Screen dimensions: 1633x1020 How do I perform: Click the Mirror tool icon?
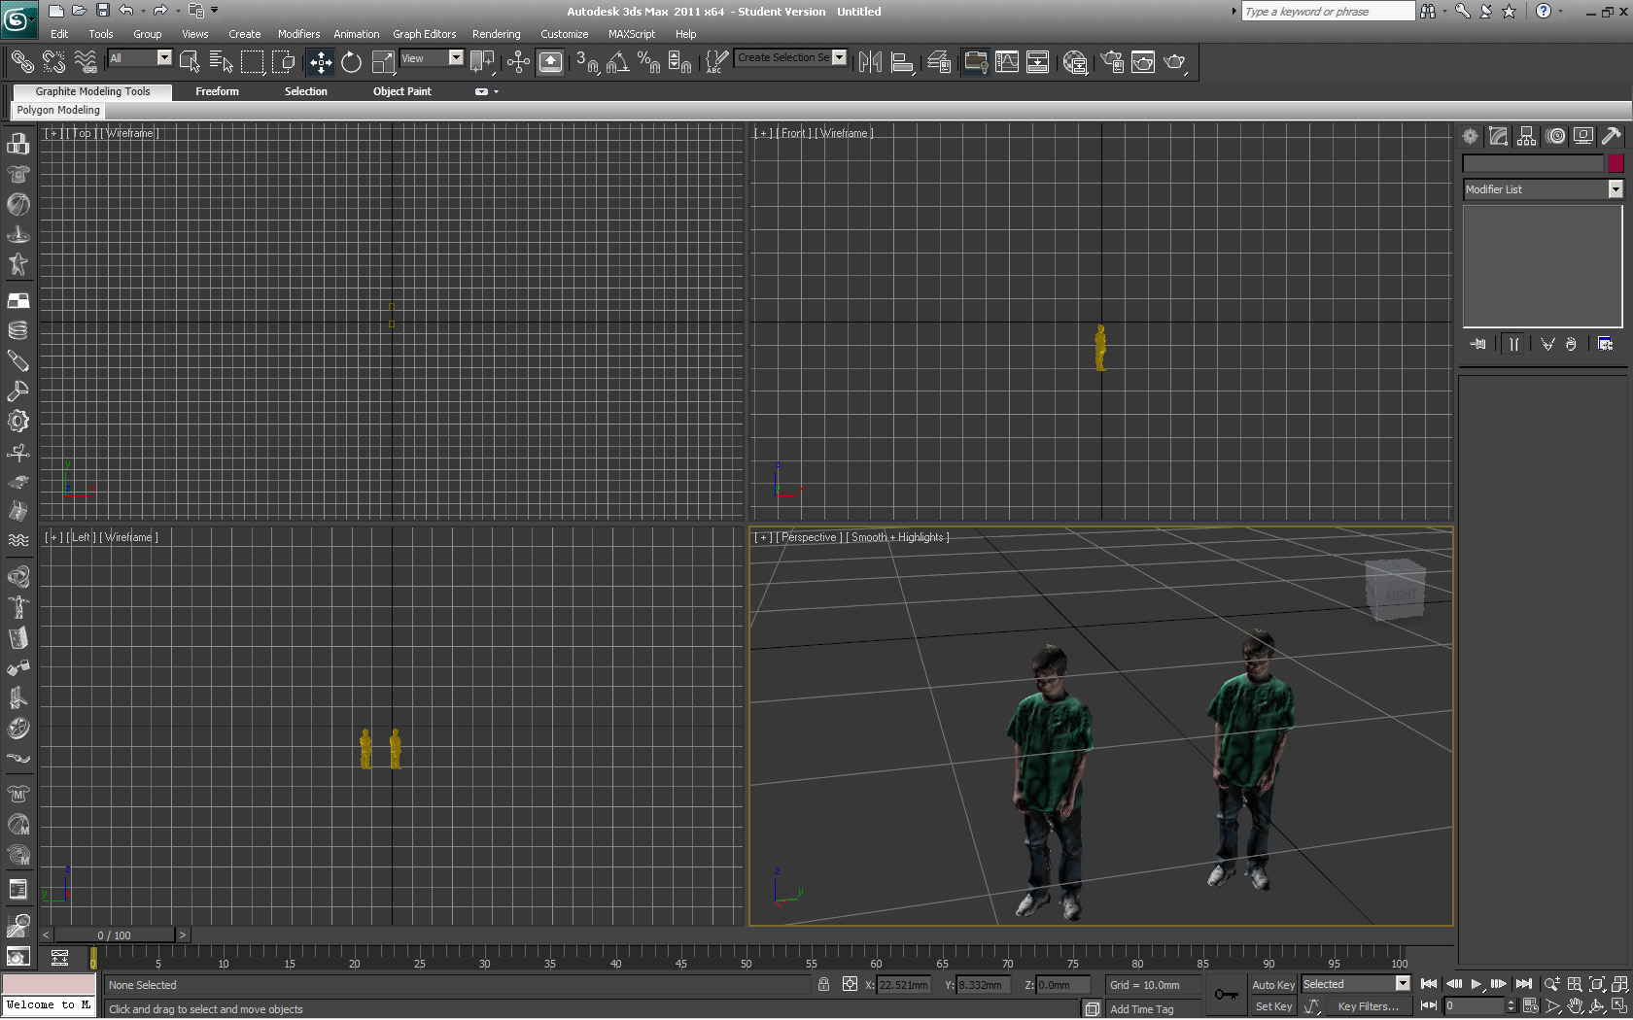coord(870,62)
